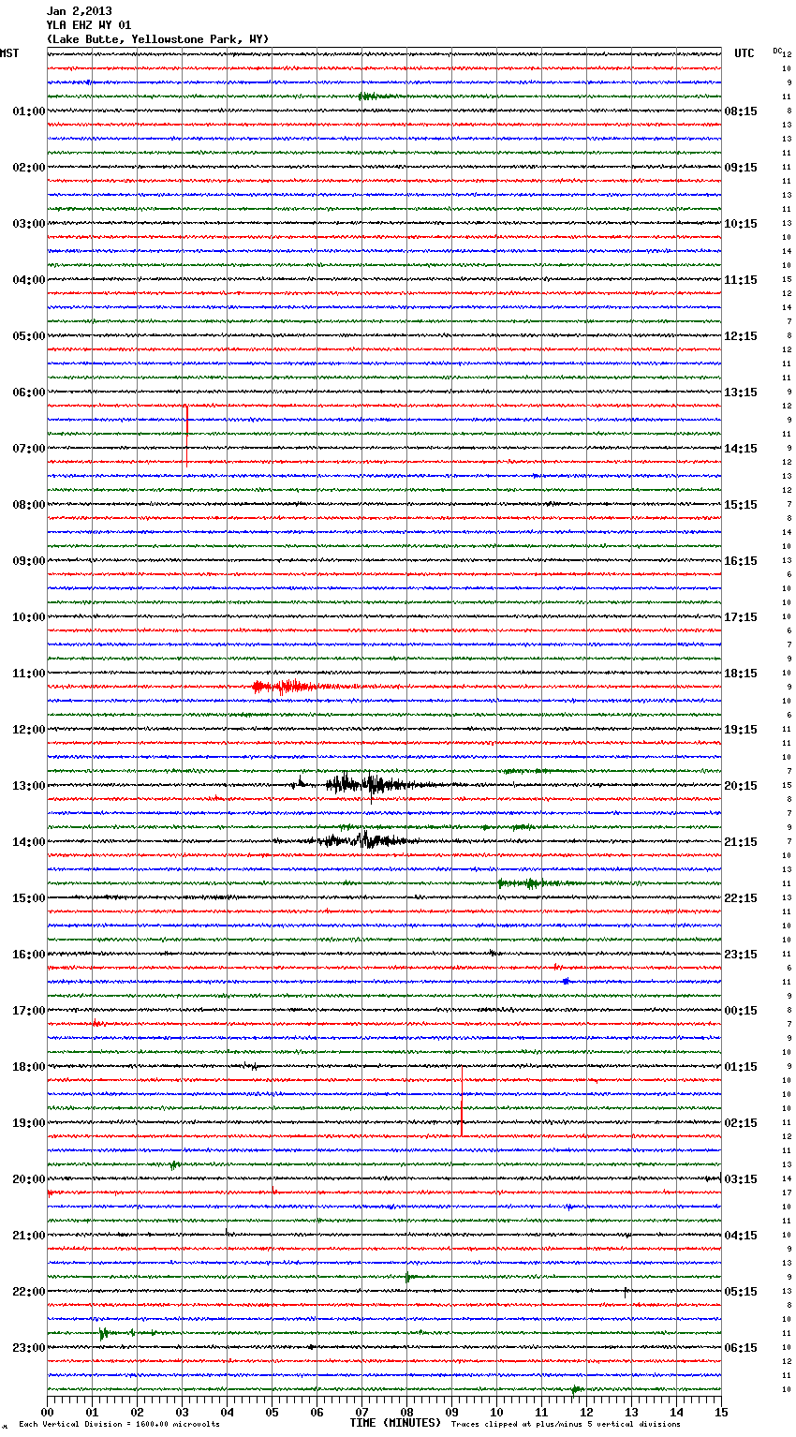Click the "01:15" UTC time label
Image resolution: width=796 pixels, height=1437 pixels.
pos(741,1067)
